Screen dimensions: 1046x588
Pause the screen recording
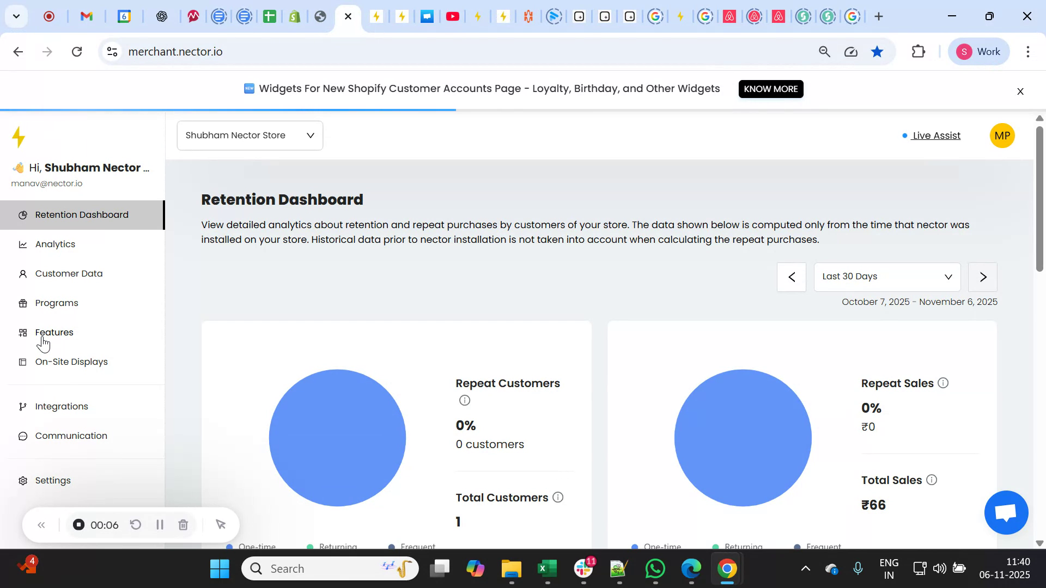pos(159,524)
